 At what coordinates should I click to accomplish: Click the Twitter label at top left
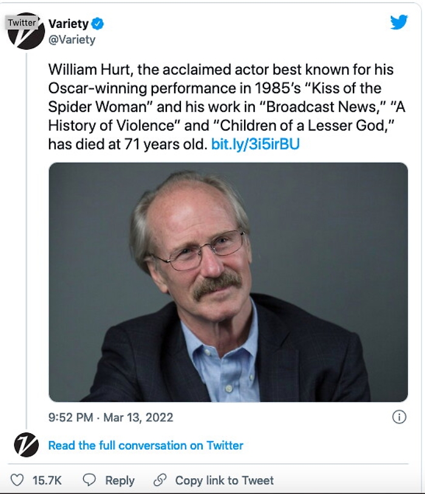click(22, 22)
